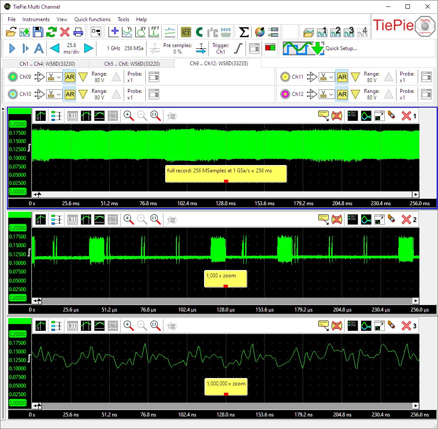Open the I2C analyzer tool

click(212, 32)
